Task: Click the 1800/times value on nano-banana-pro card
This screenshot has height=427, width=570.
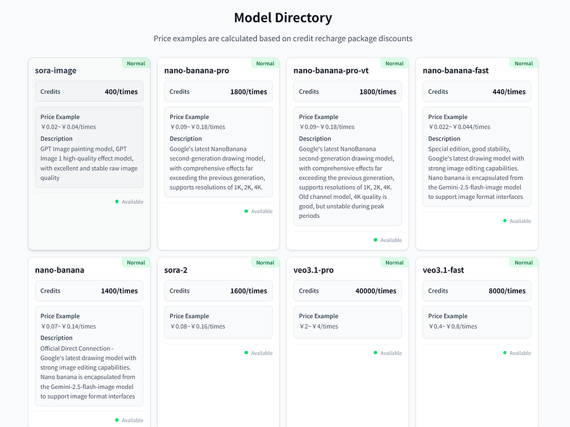Action: (249, 92)
